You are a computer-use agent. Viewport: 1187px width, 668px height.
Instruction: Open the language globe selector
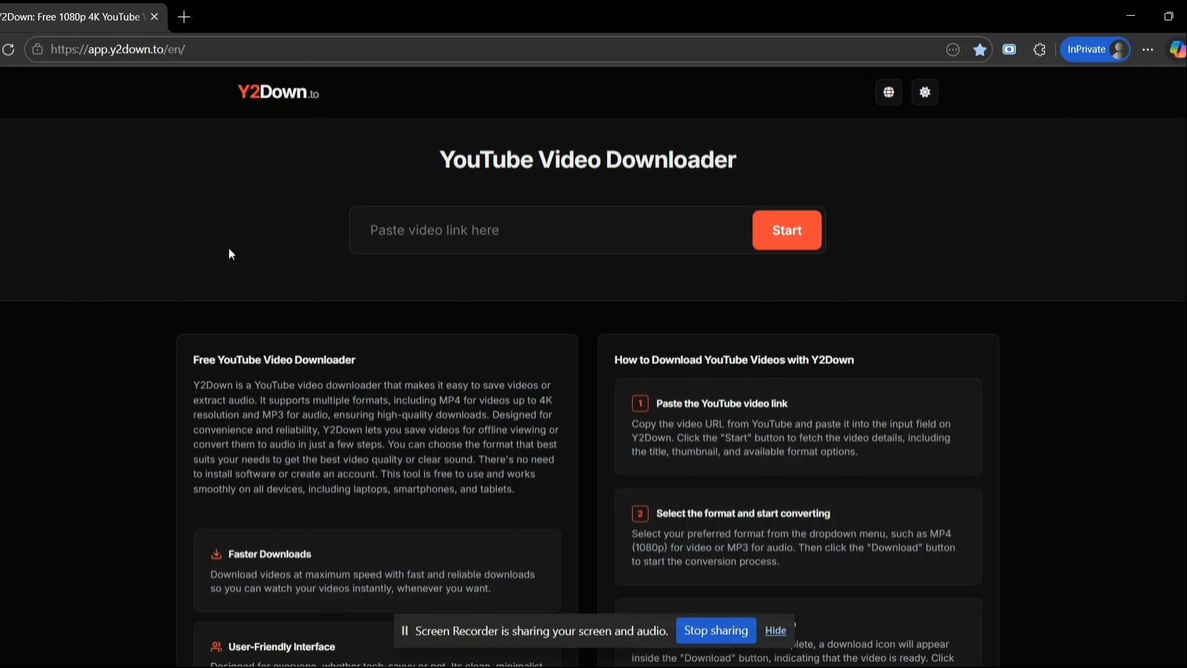point(888,92)
